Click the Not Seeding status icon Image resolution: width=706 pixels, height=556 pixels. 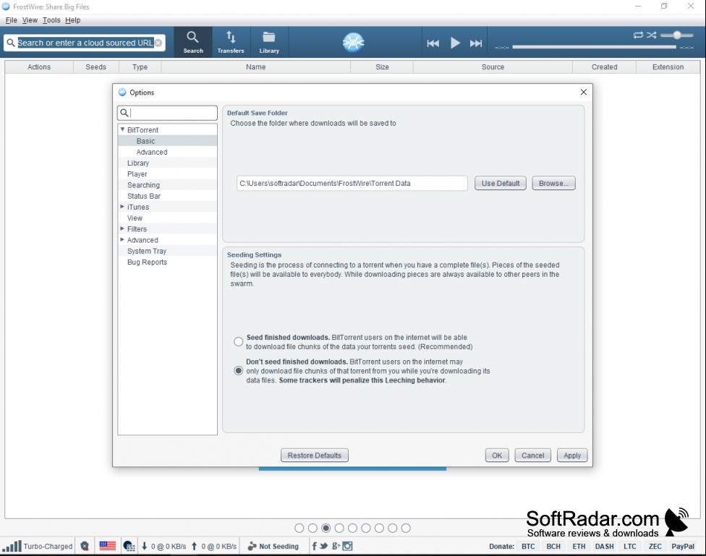tap(252, 546)
